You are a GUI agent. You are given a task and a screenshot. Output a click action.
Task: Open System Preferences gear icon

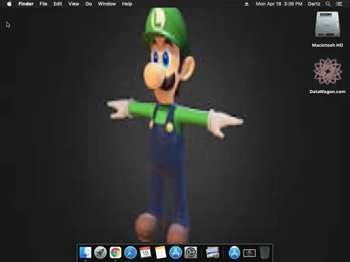click(x=191, y=252)
